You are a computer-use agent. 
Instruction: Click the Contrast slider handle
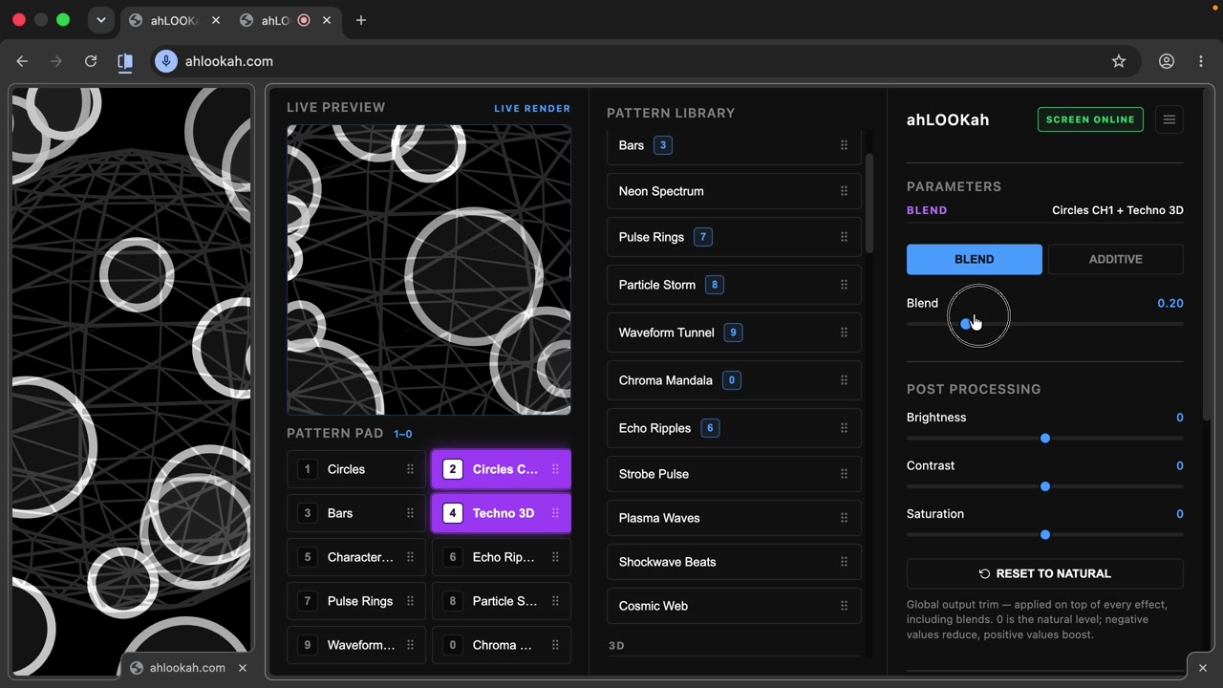pyautogui.click(x=1044, y=486)
